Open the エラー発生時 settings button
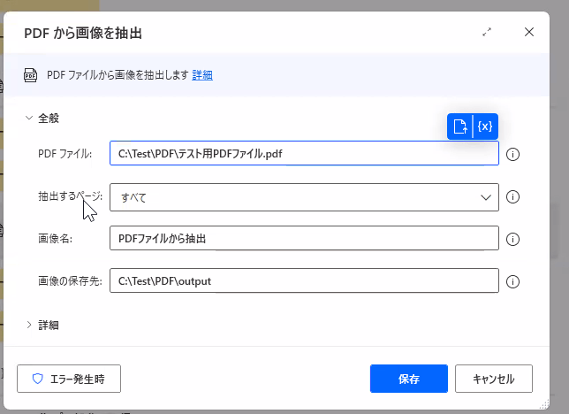 pos(69,379)
